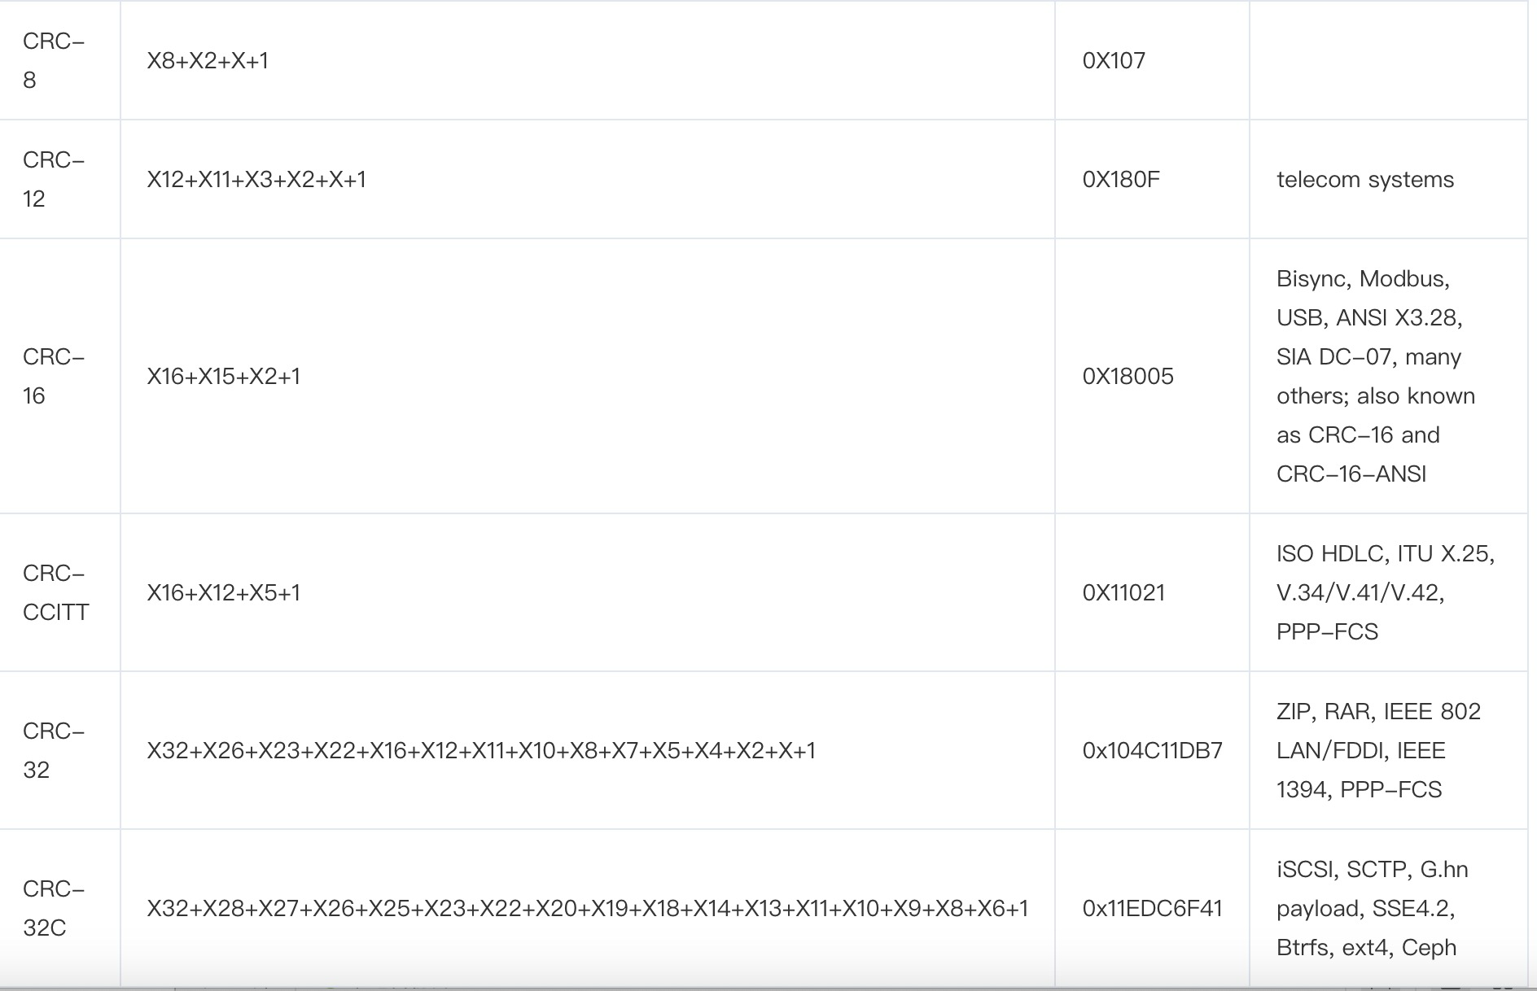The image size is (1537, 991).
Task: Click the CRC-32 row label
Action: (54, 750)
